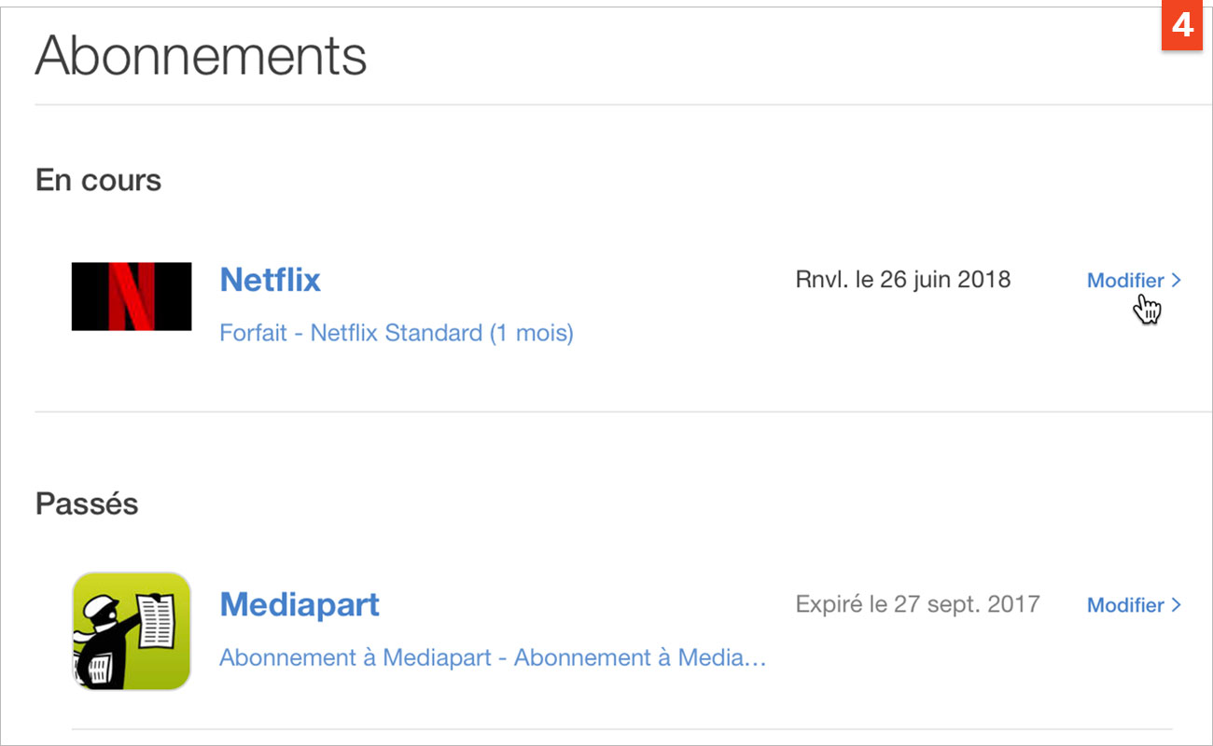1213x746 pixels.
Task: Click the (1 mois) duration in the Netflix plan
Action: click(532, 333)
